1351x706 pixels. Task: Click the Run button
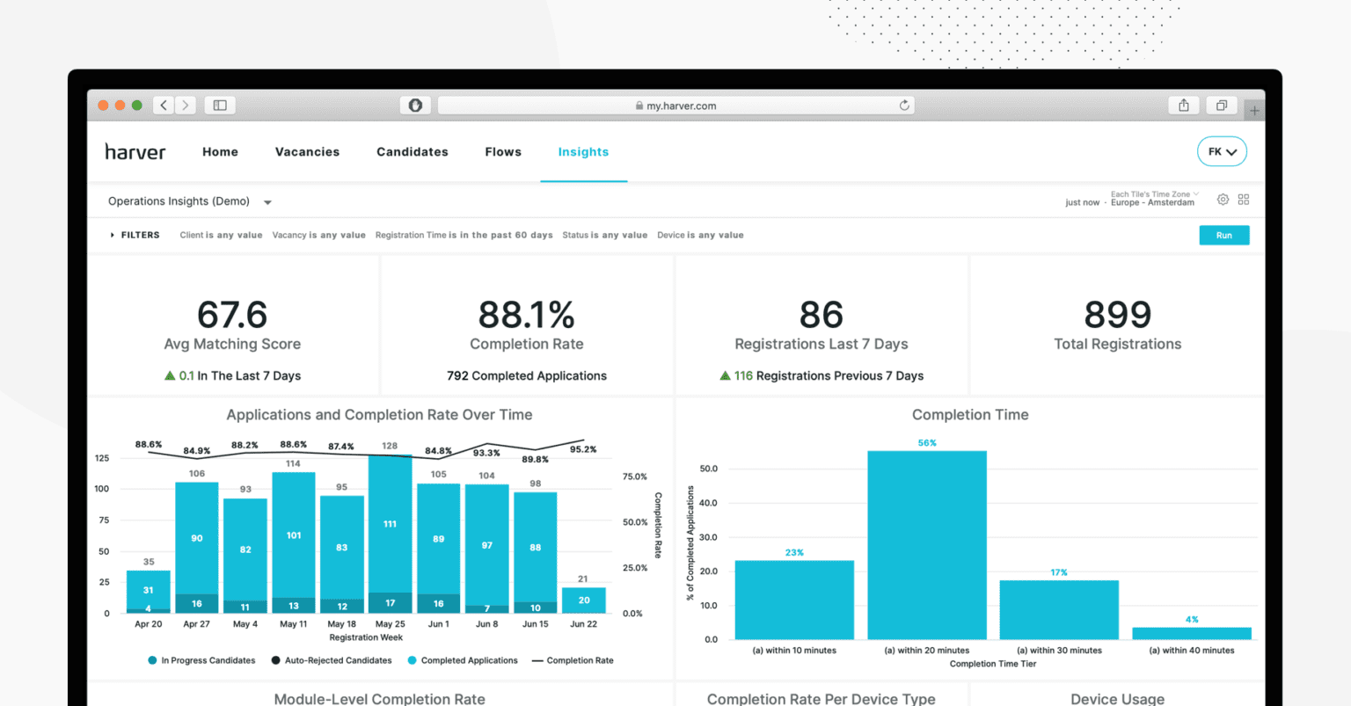1224,235
